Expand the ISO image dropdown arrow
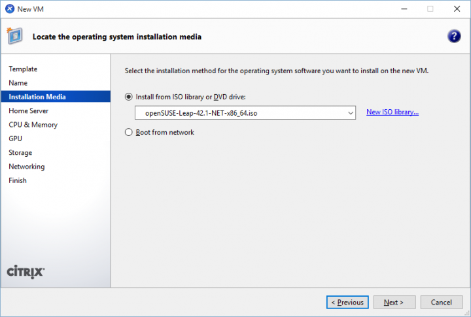This screenshot has height=317, width=471. pos(351,113)
